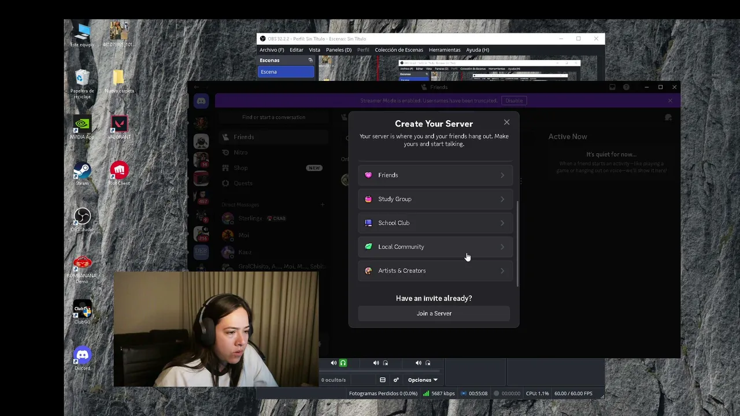Open the Archivo menu in OBS
The height and width of the screenshot is (416, 740).
coord(272,50)
